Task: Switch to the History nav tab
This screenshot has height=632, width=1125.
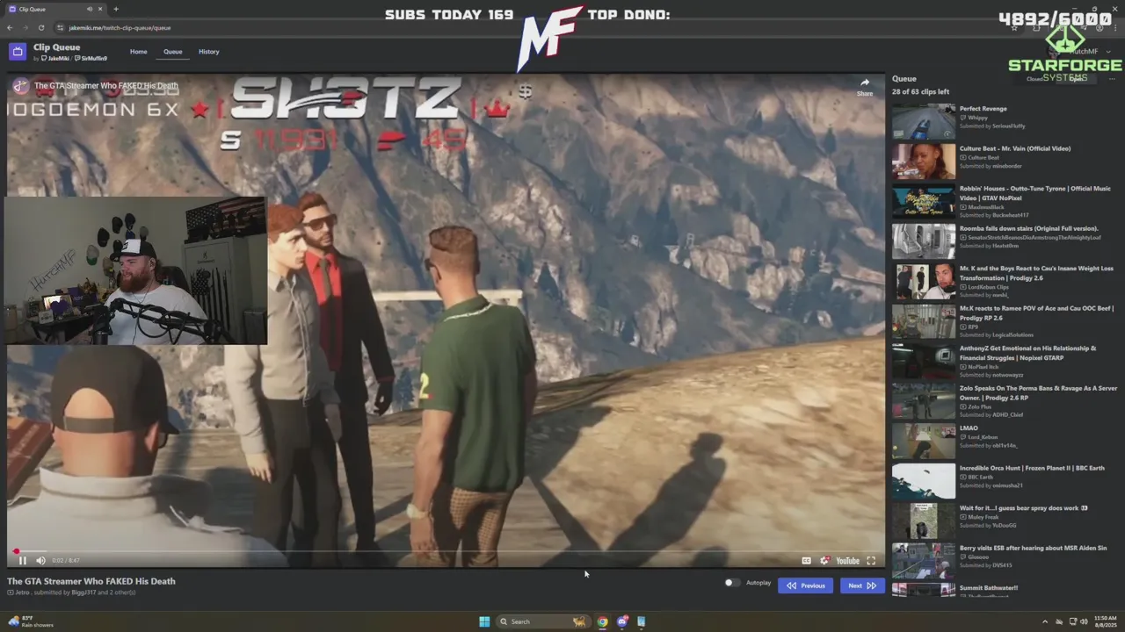Action: [209, 52]
